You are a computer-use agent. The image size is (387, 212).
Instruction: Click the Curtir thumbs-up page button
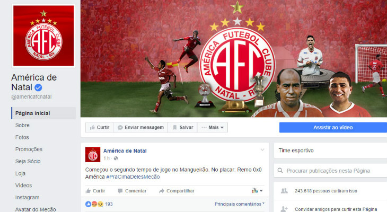pyautogui.click(x=100, y=127)
